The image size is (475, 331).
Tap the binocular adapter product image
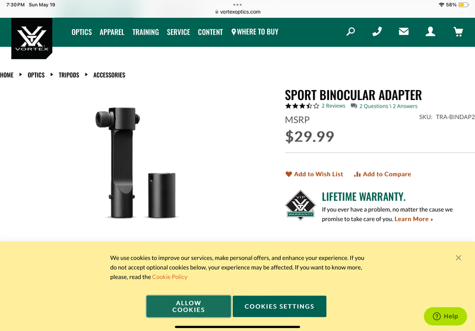136,162
